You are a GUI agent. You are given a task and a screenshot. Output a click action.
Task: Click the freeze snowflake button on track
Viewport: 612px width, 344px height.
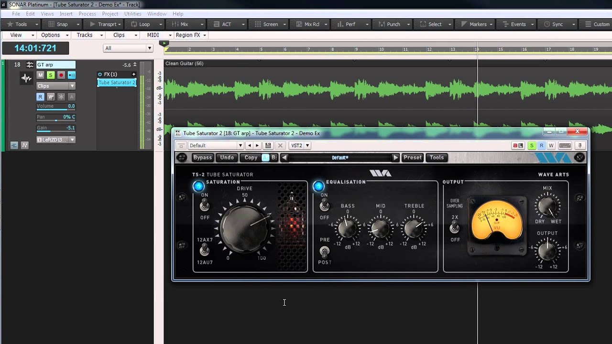click(x=61, y=97)
